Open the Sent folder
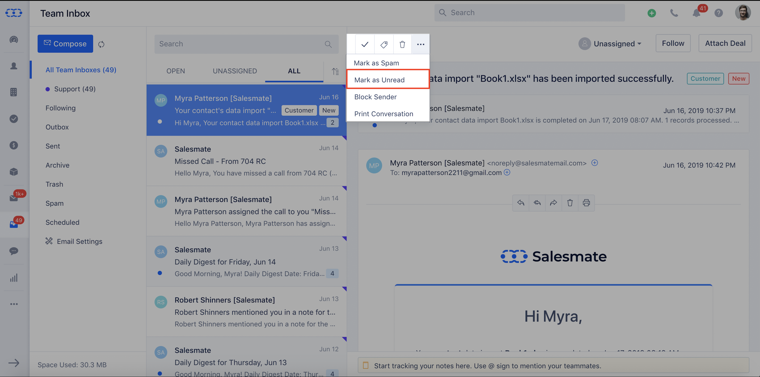Screen dimensions: 760x377 (x=53, y=146)
